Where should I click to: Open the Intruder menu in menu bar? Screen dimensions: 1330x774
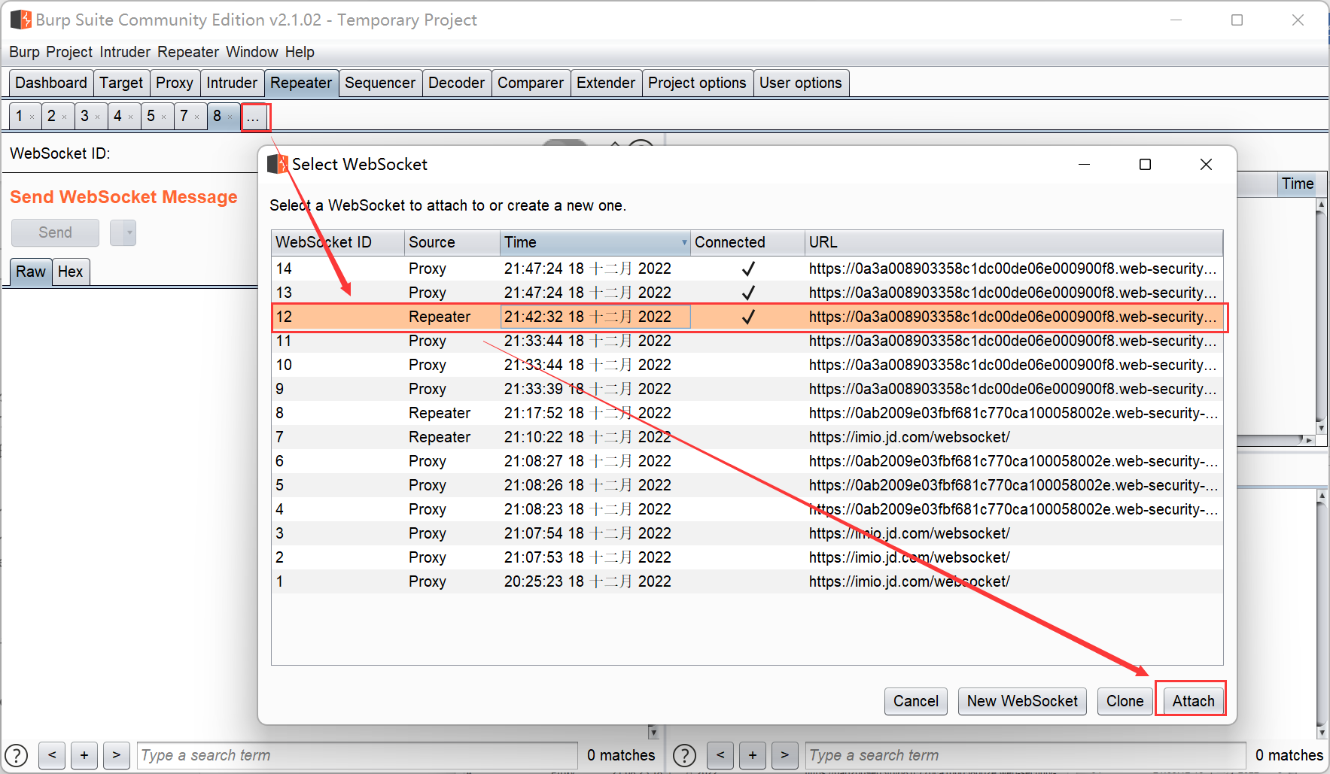tap(125, 52)
